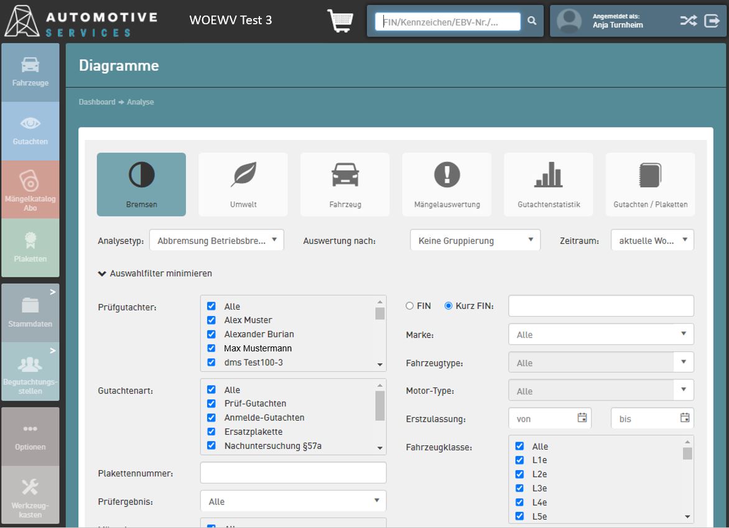Switch to the Umwelt diagram tab
This screenshot has width=729, height=528.
(x=243, y=185)
